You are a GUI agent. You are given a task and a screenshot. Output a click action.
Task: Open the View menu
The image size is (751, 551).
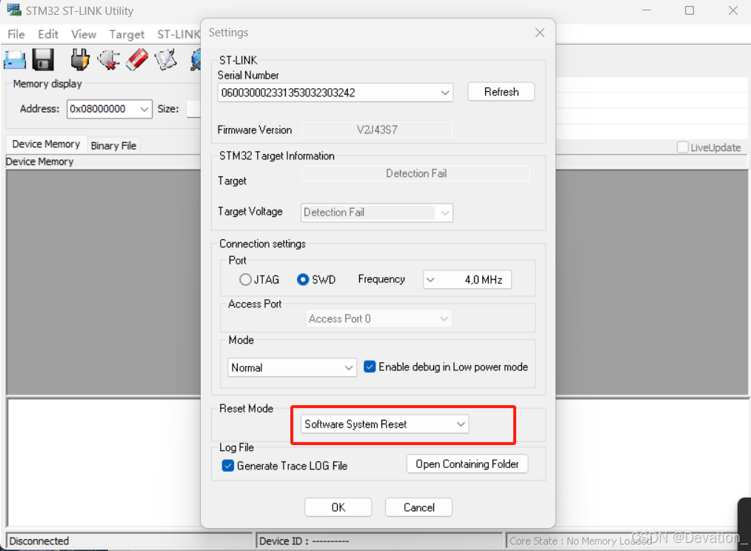point(84,35)
